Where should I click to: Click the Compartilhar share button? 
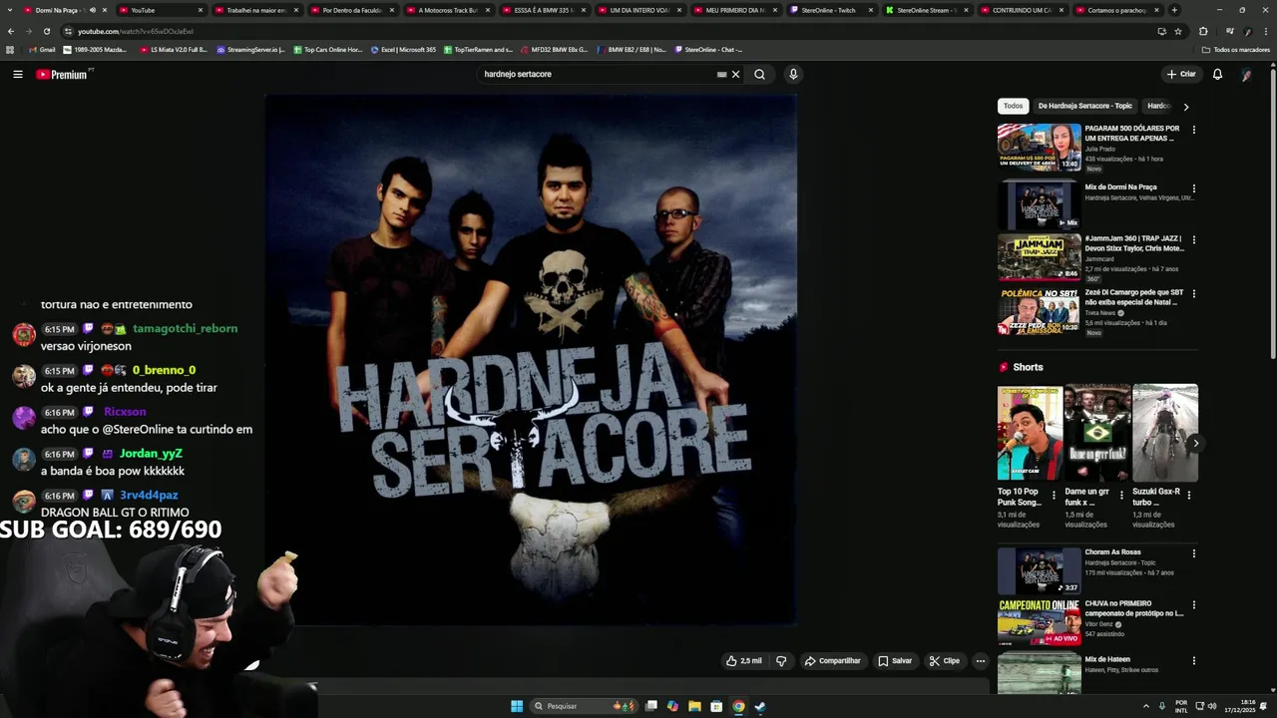(x=832, y=660)
